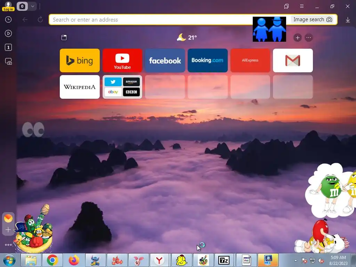Open BBC in the folder tile
Viewport: 356px width, 267px height.
click(131, 92)
